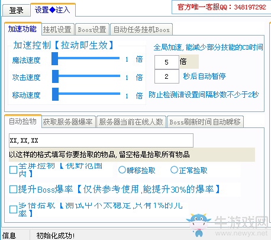Open the 获取服务器爆率 tab
The height and width of the screenshot is (240, 271).
(x=69, y=121)
